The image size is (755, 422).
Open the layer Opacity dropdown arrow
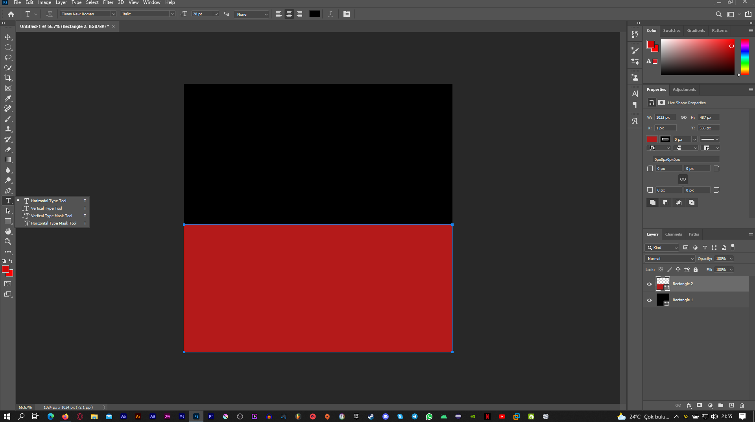[731, 259]
